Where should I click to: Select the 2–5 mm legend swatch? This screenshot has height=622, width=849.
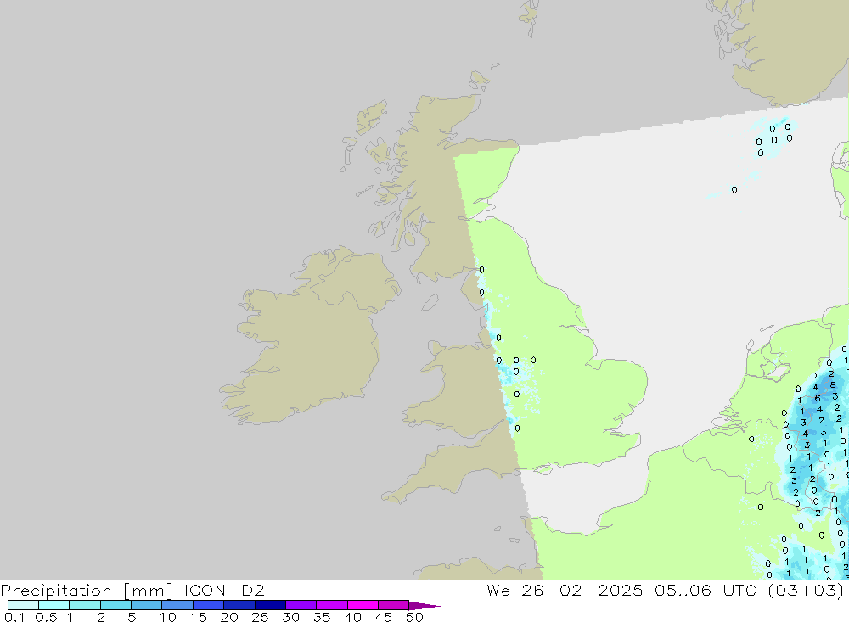click(x=115, y=605)
